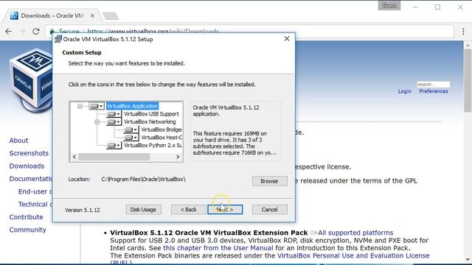Open a new browser tab
Image resolution: width=472 pixels, height=265 pixels.
click(110, 16)
